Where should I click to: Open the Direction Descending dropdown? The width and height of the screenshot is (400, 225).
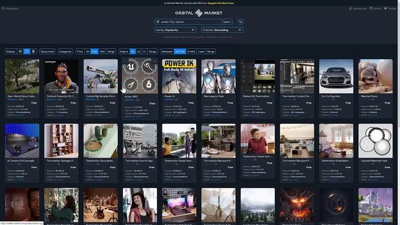(x=222, y=30)
